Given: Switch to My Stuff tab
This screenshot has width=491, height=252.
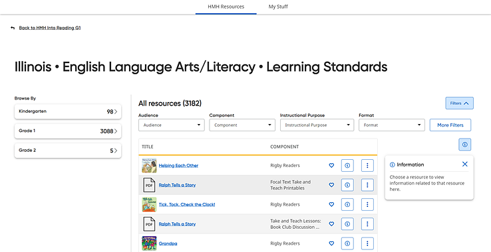Looking at the screenshot, I should [x=278, y=7].
